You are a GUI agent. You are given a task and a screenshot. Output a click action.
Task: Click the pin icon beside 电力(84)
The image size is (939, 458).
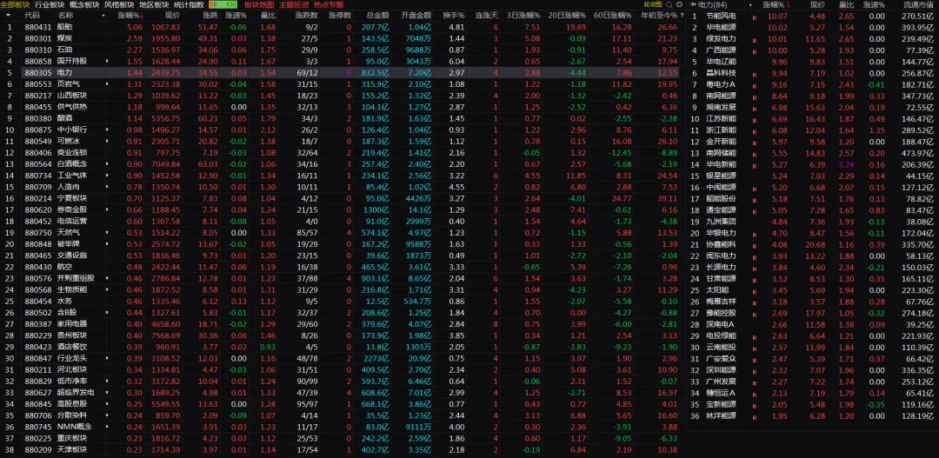click(x=694, y=5)
